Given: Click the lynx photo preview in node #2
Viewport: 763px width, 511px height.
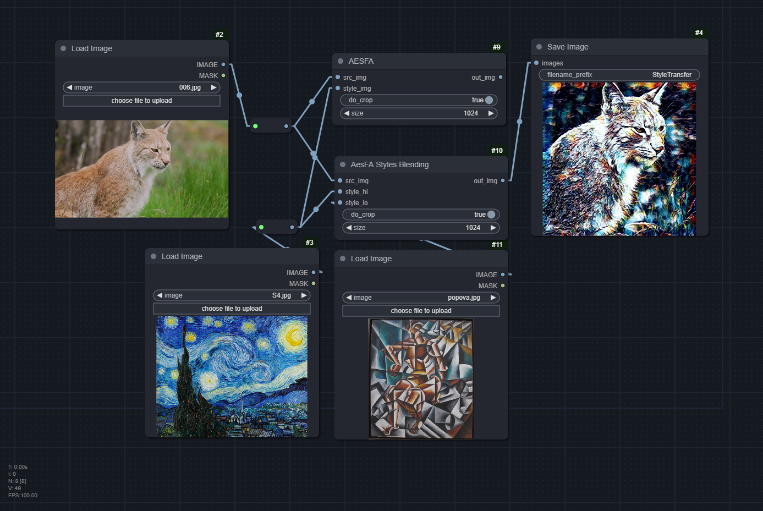Looking at the screenshot, I should (x=142, y=169).
